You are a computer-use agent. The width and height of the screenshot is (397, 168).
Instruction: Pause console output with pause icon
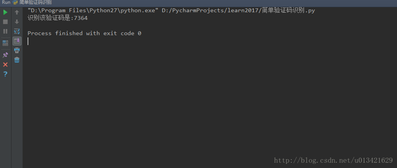click(x=5, y=31)
